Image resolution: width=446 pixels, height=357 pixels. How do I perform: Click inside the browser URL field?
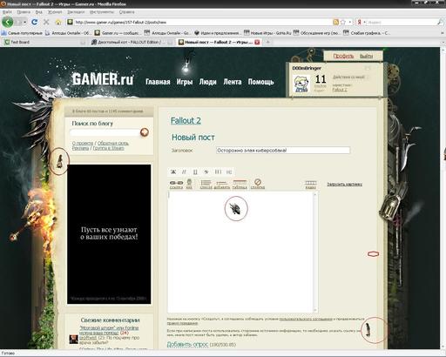(x=200, y=22)
